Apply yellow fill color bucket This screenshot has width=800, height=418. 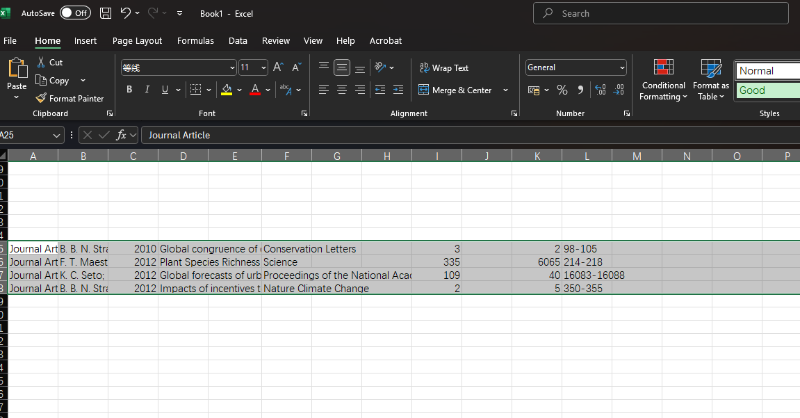pos(227,90)
